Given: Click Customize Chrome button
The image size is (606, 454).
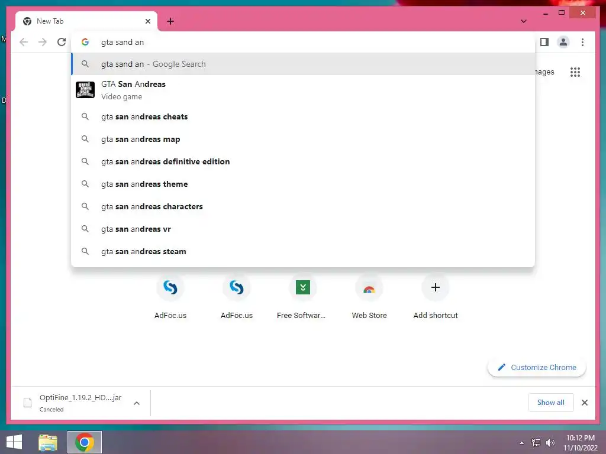Looking at the screenshot, I should 537,367.
